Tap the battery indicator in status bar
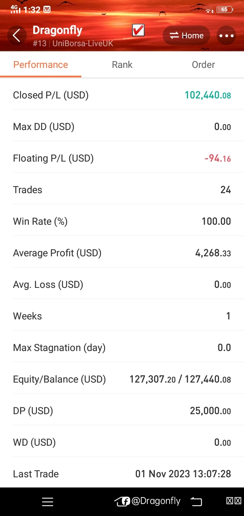The width and height of the screenshot is (244, 516). (x=224, y=10)
